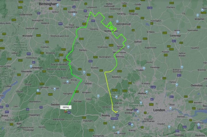This screenshot has height=137, width=207.
Task: Click the circular loop in flight track over Northampton
Action: tap(111, 28)
